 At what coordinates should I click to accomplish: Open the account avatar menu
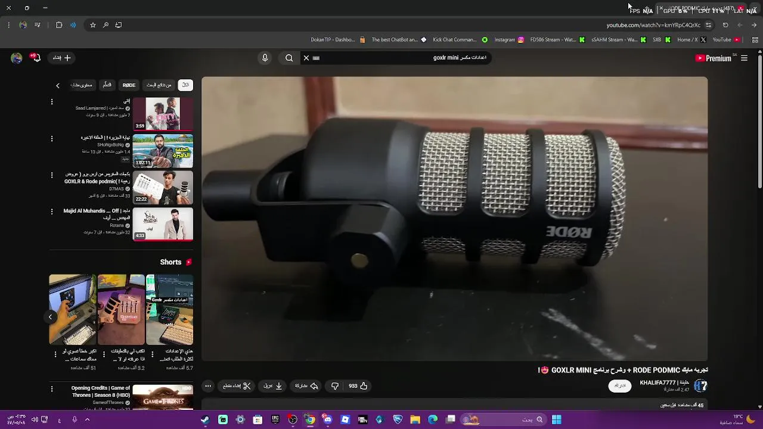point(17,58)
